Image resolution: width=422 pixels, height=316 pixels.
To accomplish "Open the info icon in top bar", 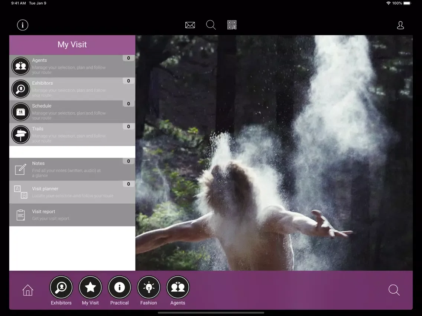I will coord(23,25).
